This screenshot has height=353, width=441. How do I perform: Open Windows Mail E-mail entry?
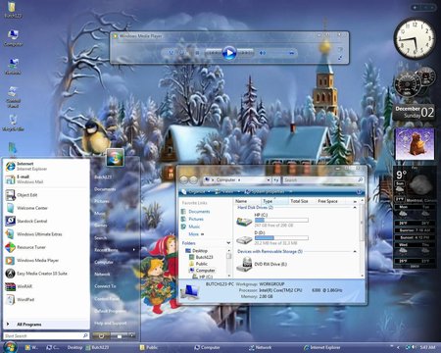point(46,179)
